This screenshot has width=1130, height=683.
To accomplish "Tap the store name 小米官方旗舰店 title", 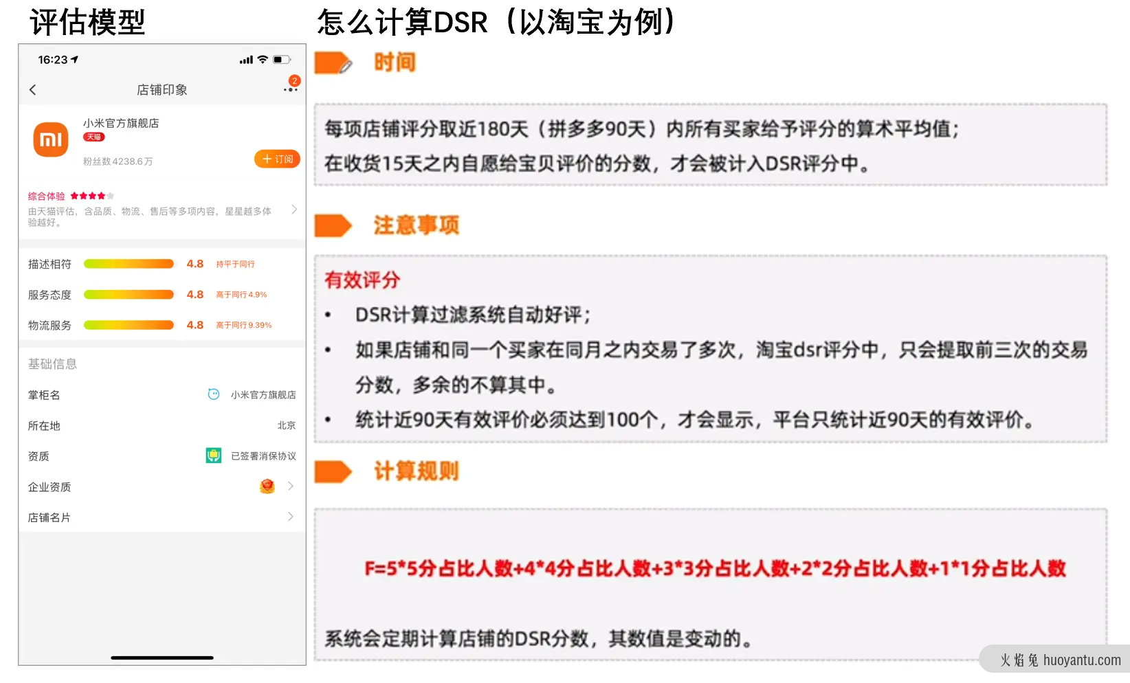I will point(121,123).
